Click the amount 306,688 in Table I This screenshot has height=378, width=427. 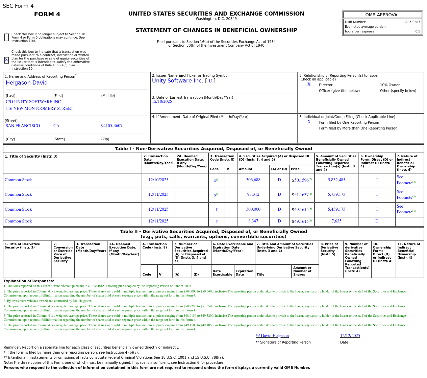tap(253, 180)
